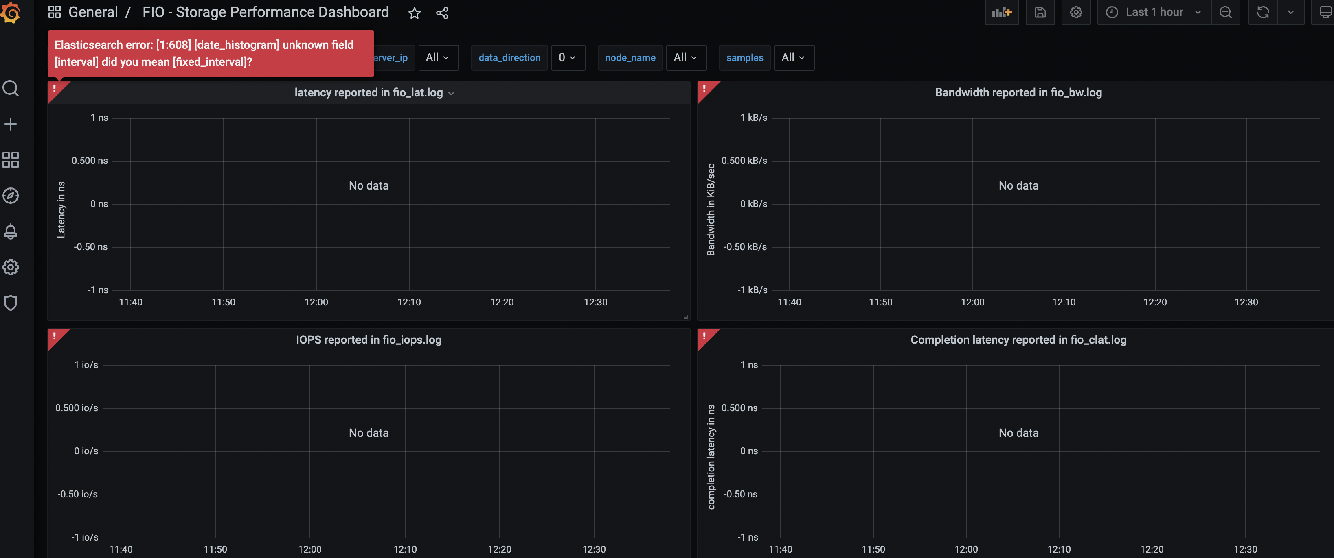The image size is (1334, 558).
Task: Star this dashboard as favorite
Action: point(414,13)
